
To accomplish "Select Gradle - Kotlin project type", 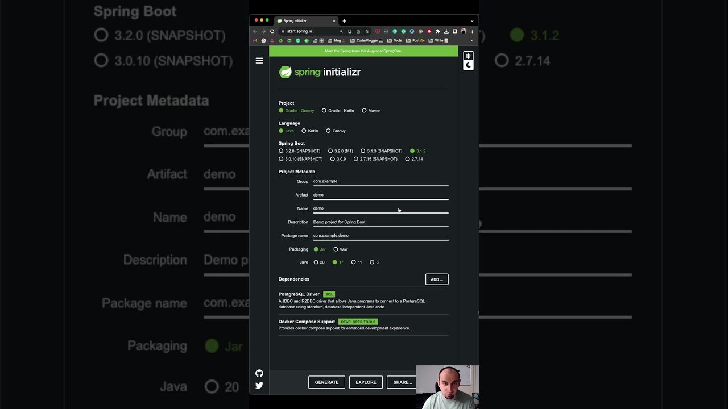I will coord(338,111).
